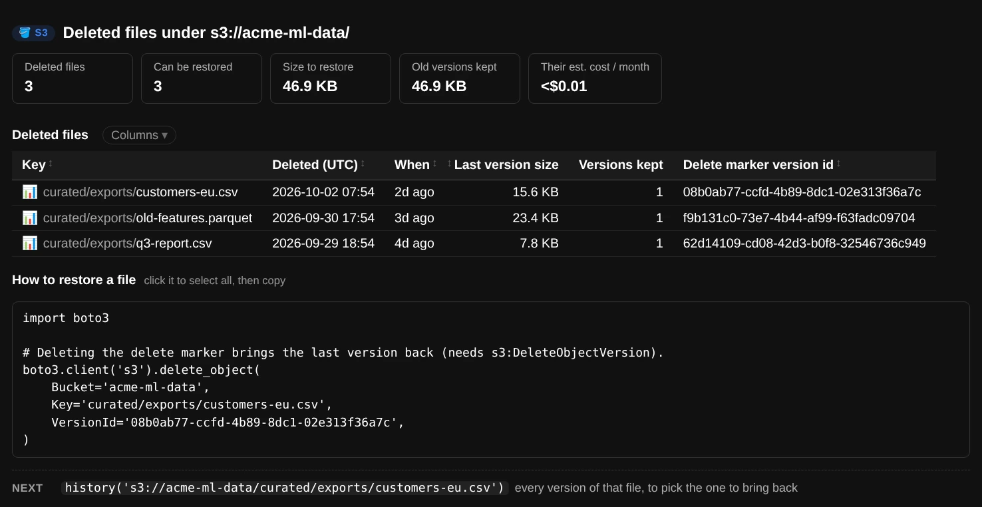
Task: Click the Old versions kept summary card
Action: 460,79
